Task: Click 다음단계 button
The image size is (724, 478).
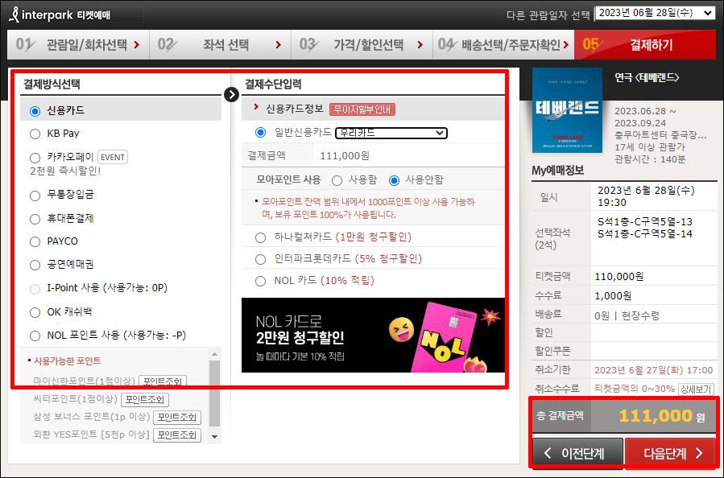Action: pyautogui.click(x=670, y=453)
